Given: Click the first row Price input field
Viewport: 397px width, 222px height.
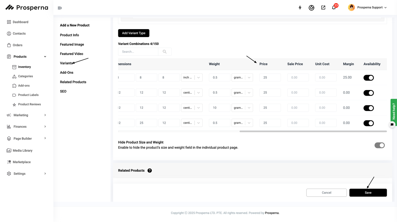Looking at the screenshot, I should [x=270, y=78].
